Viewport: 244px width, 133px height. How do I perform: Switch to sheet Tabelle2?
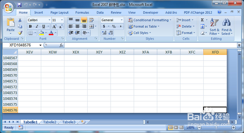pos(50,122)
